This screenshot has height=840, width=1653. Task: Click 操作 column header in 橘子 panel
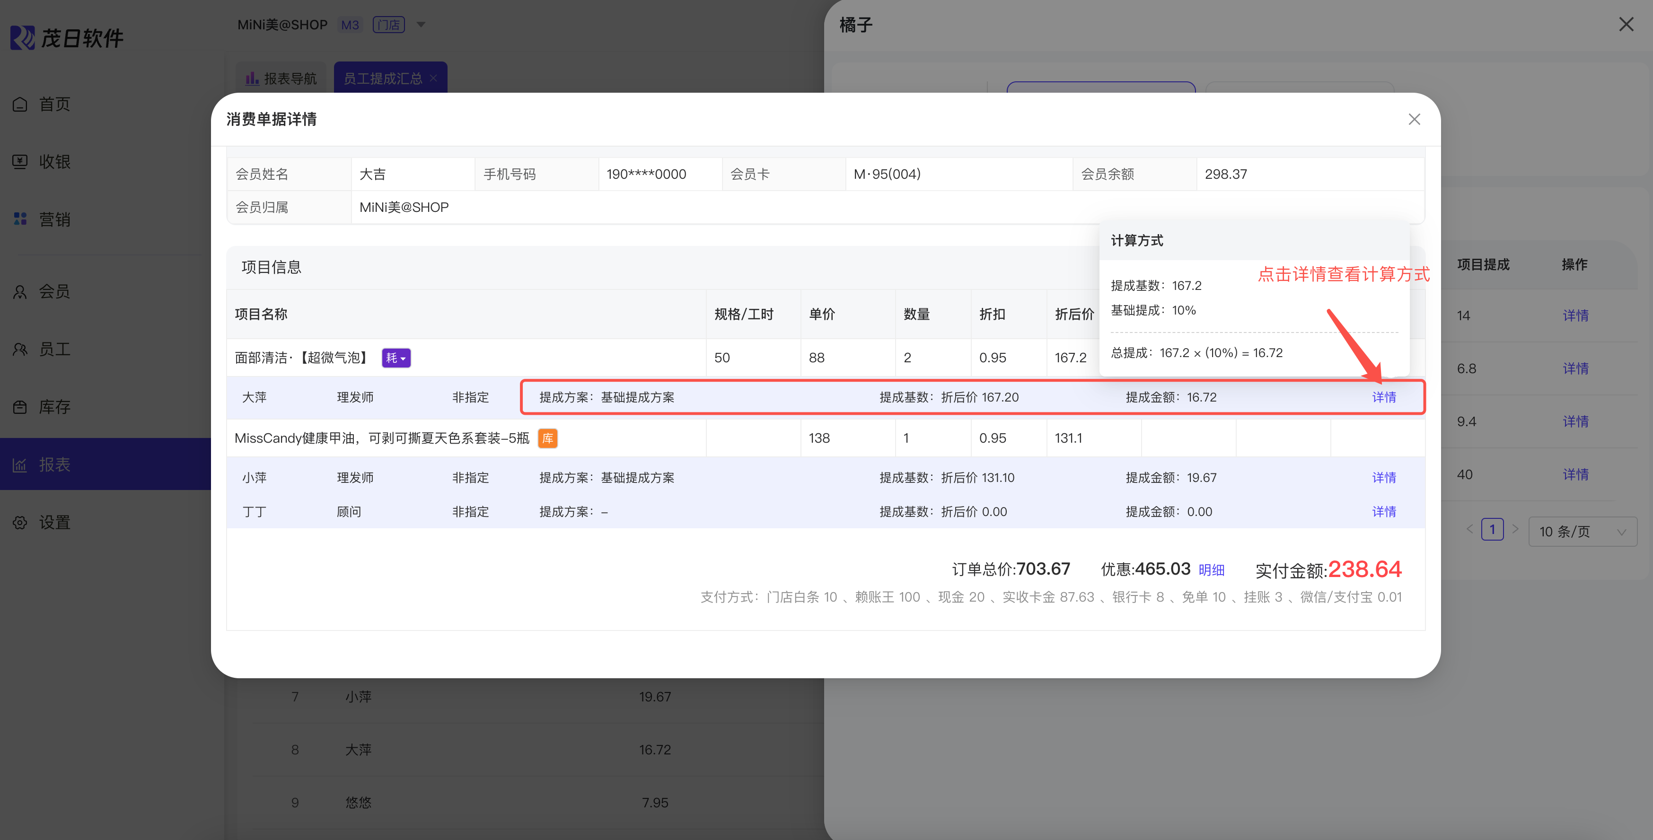tap(1575, 265)
